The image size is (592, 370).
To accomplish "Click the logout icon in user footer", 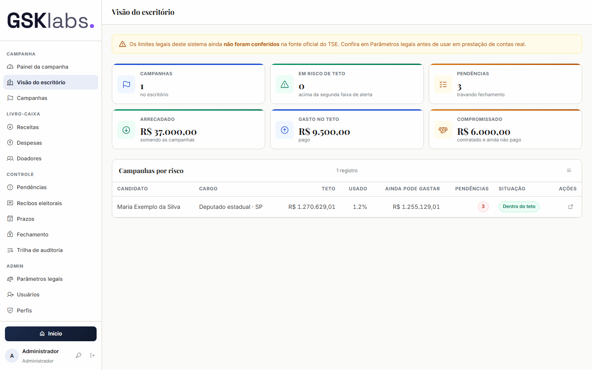I will [92, 356].
